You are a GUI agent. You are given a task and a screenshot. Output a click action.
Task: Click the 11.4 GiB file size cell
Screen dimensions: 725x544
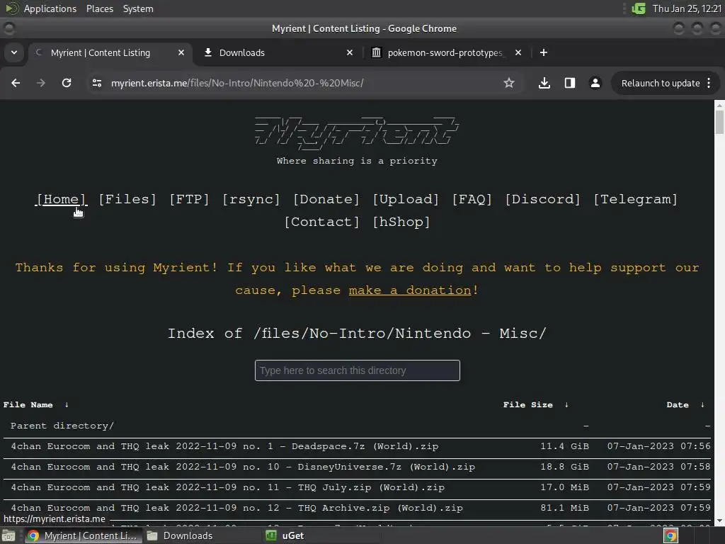coord(564,446)
